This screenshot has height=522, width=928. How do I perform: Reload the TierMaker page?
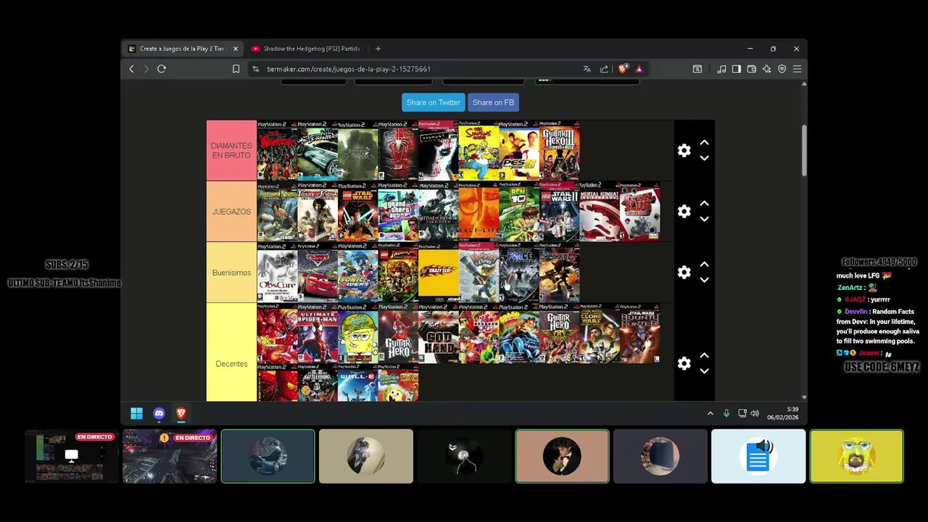(x=162, y=69)
